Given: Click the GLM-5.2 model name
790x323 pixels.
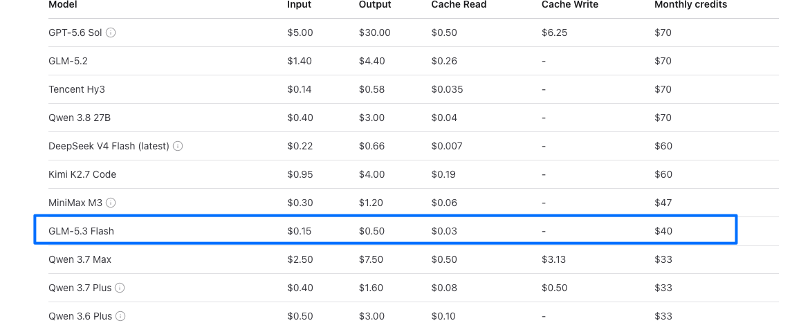Looking at the screenshot, I should pyautogui.click(x=68, y=61).
